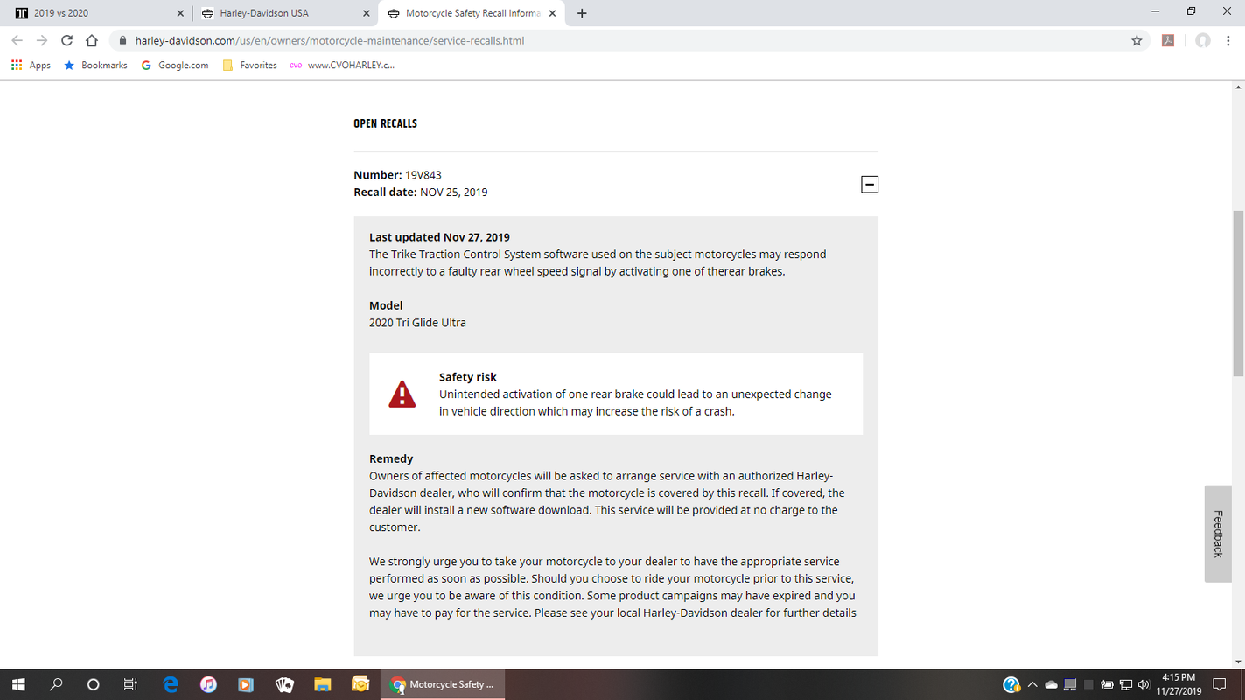The height and width of the screenshot is (700, 1245).
Task: Open the Solitaire cards taskbar icon
Action: (284, 684)
